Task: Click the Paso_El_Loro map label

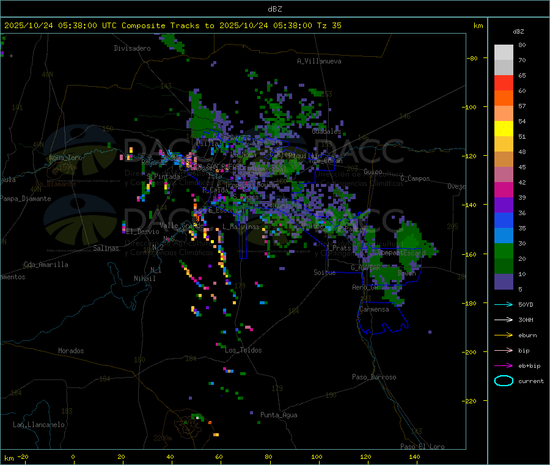Action: coord(422,447)
